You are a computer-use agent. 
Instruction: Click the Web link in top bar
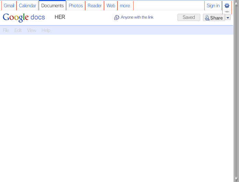111,5
